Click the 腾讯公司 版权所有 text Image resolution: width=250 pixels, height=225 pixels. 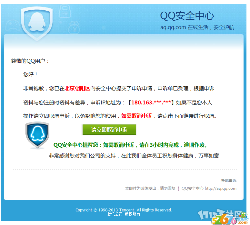[124, 214]
